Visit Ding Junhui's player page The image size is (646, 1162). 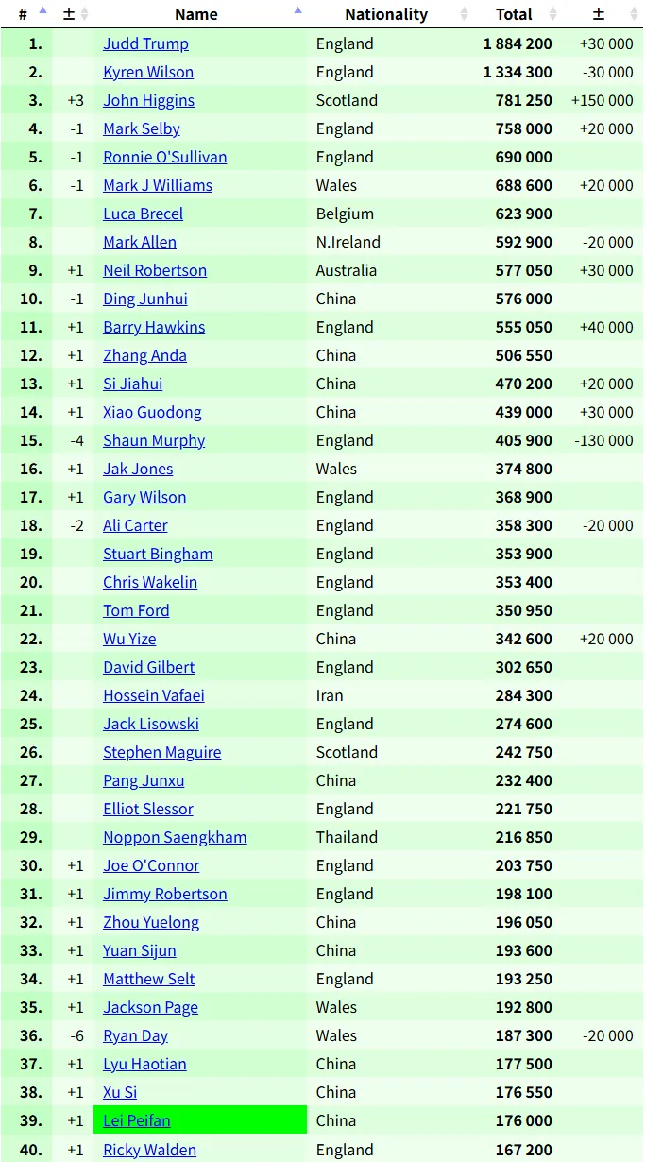coord(144,299)
